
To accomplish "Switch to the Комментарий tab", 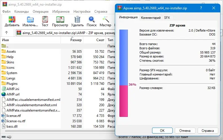I will pyautogui.click(x=151, y=18).
